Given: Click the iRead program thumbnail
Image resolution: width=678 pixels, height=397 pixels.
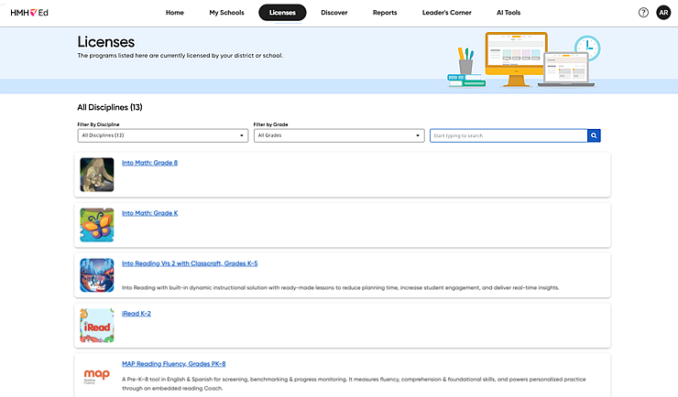Looking at the screenshot, I should pos(97,326).
